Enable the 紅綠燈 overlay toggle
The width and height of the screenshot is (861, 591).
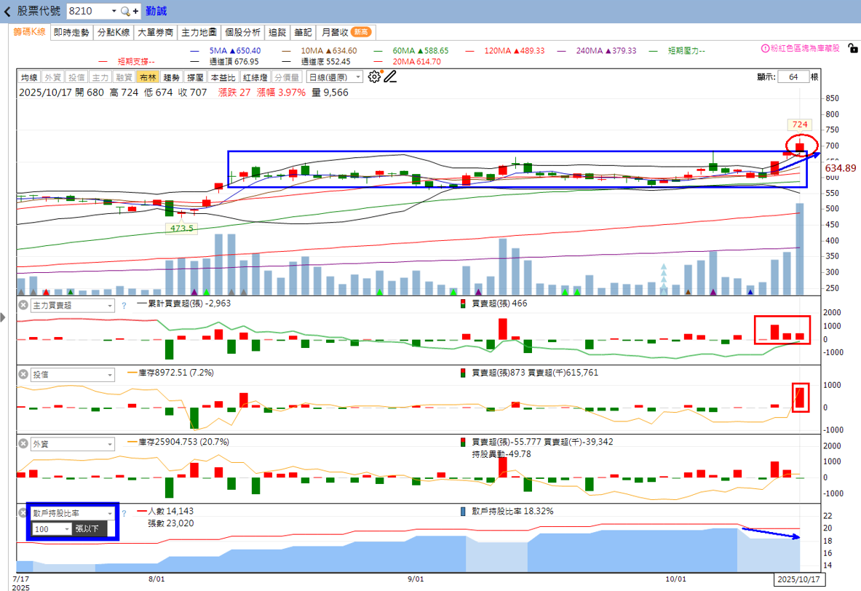pyautogui.click(x=255, y=77)
